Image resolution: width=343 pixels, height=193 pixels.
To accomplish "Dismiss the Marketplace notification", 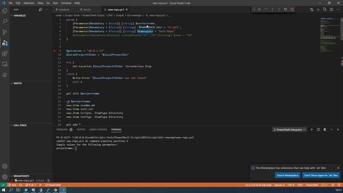I will [338, 168].
